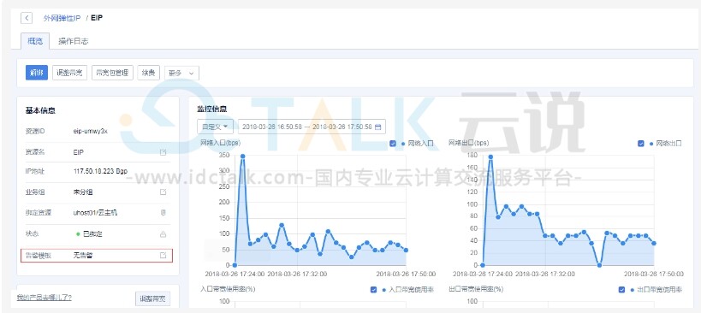The height and width of the screenshot is (313, 701).
Task: Click the 基本信息 heading
Action: tap(41, 110)
